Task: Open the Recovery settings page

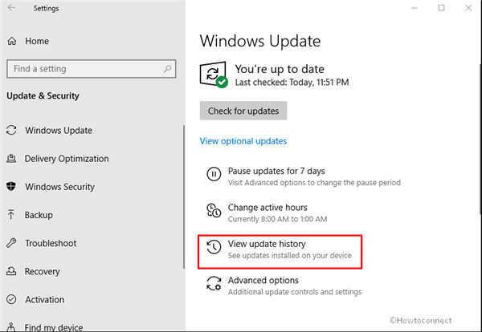Action: [42, 271]
